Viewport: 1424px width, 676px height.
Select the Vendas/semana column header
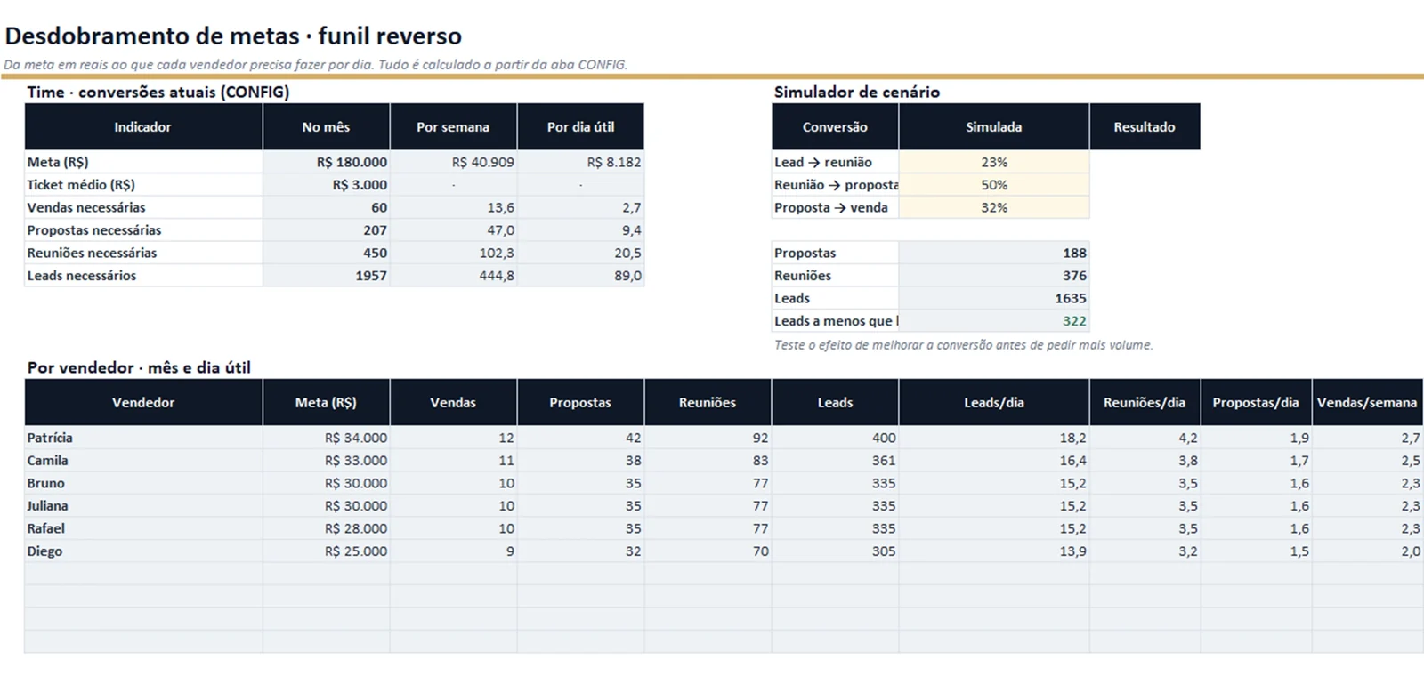click(x=1367, y=403)
